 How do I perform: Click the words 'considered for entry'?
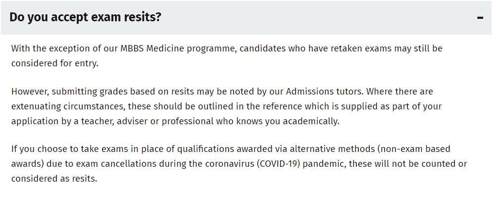tap(54, 63)
